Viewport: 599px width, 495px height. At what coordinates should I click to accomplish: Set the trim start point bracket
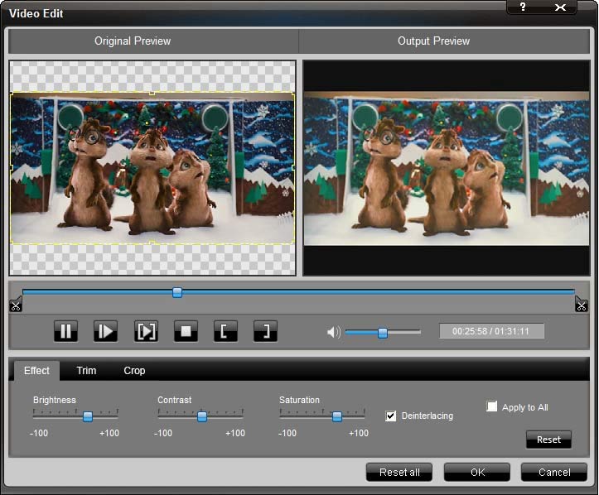(225, 332)
